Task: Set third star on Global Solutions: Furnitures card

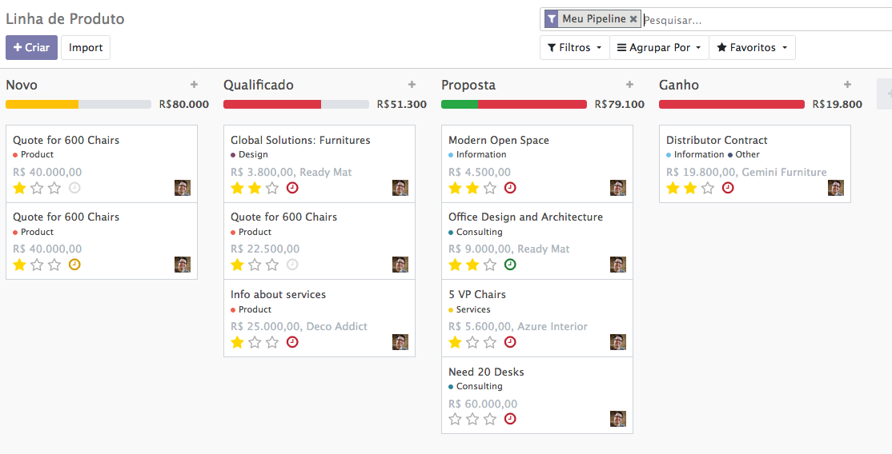Action: click(x=272, y=188)
